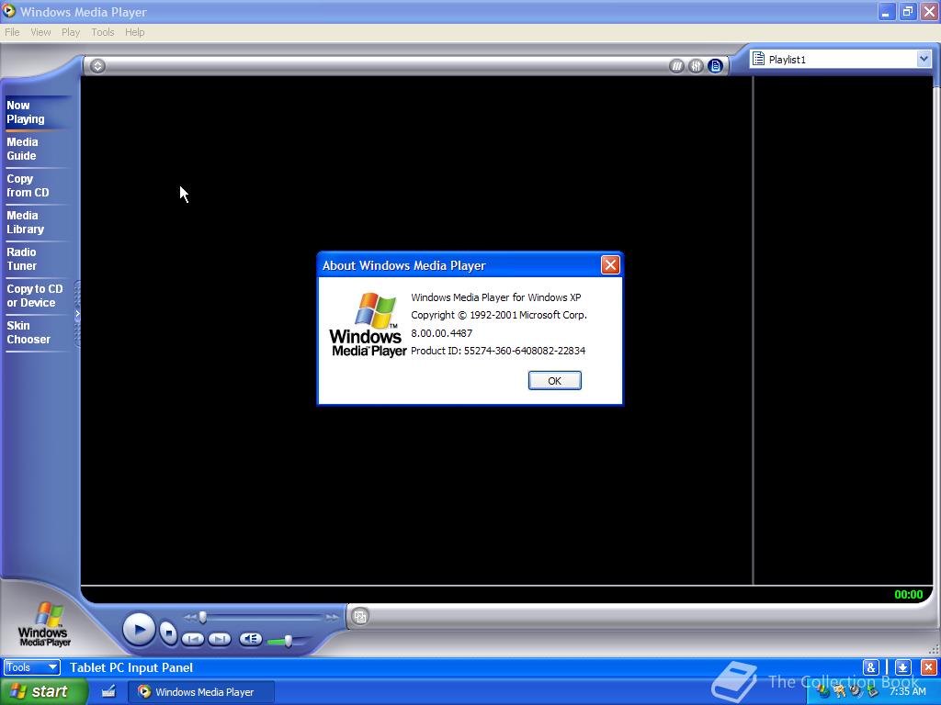This screenshot has height=705, width=941.
Task: Click the copyright 1992-2001 Microsoft Corp. text
Action: [499, 316]
